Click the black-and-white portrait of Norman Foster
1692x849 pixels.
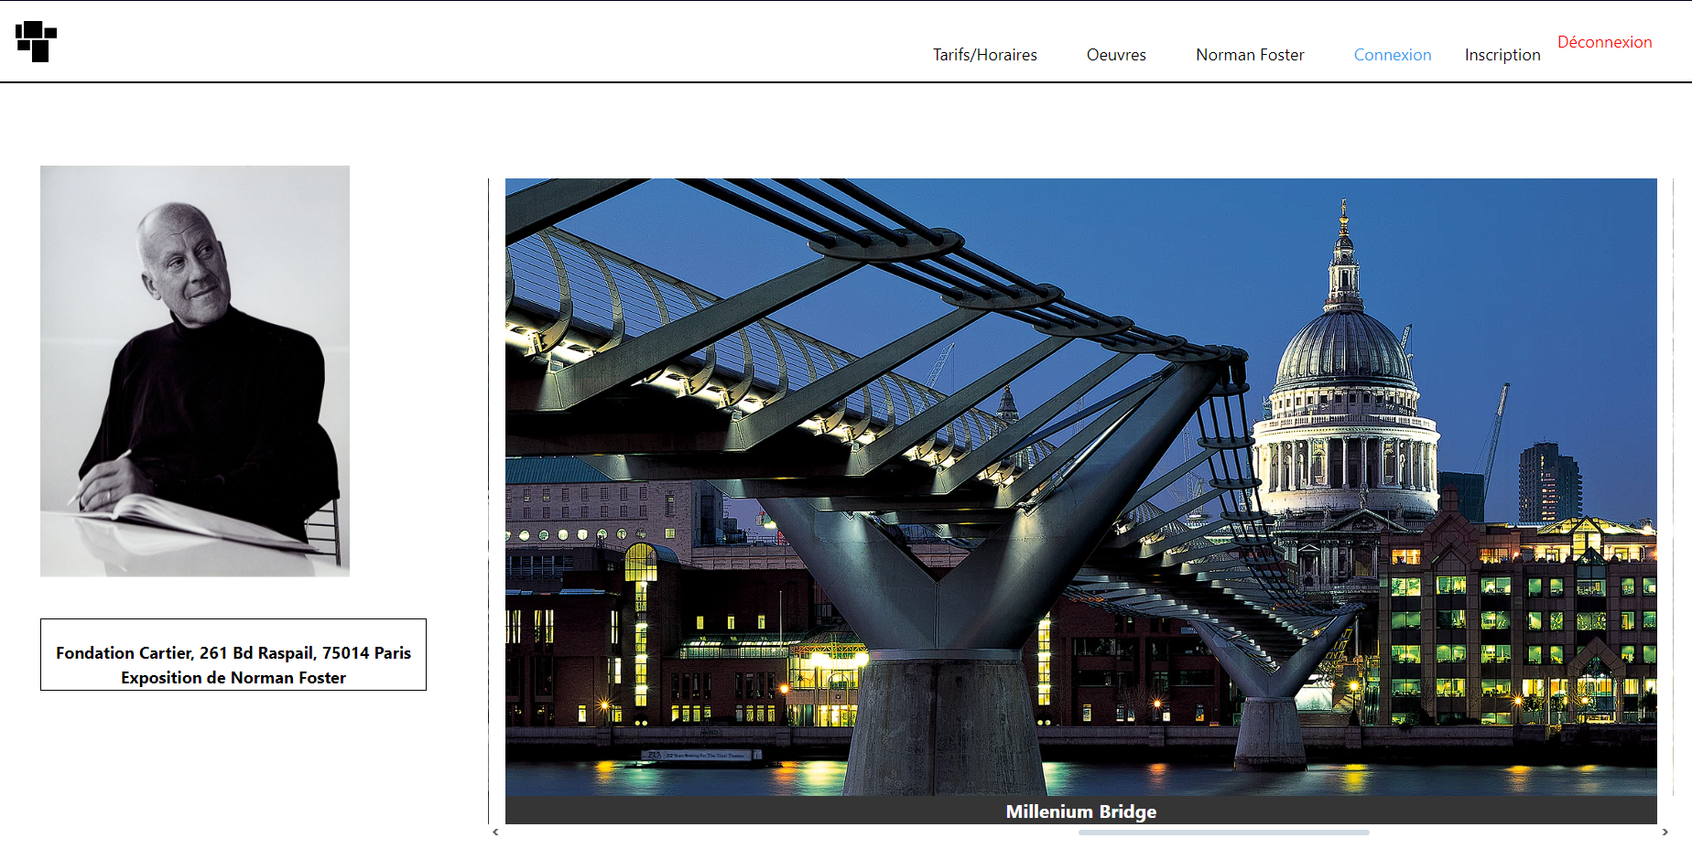coord(195,371)
